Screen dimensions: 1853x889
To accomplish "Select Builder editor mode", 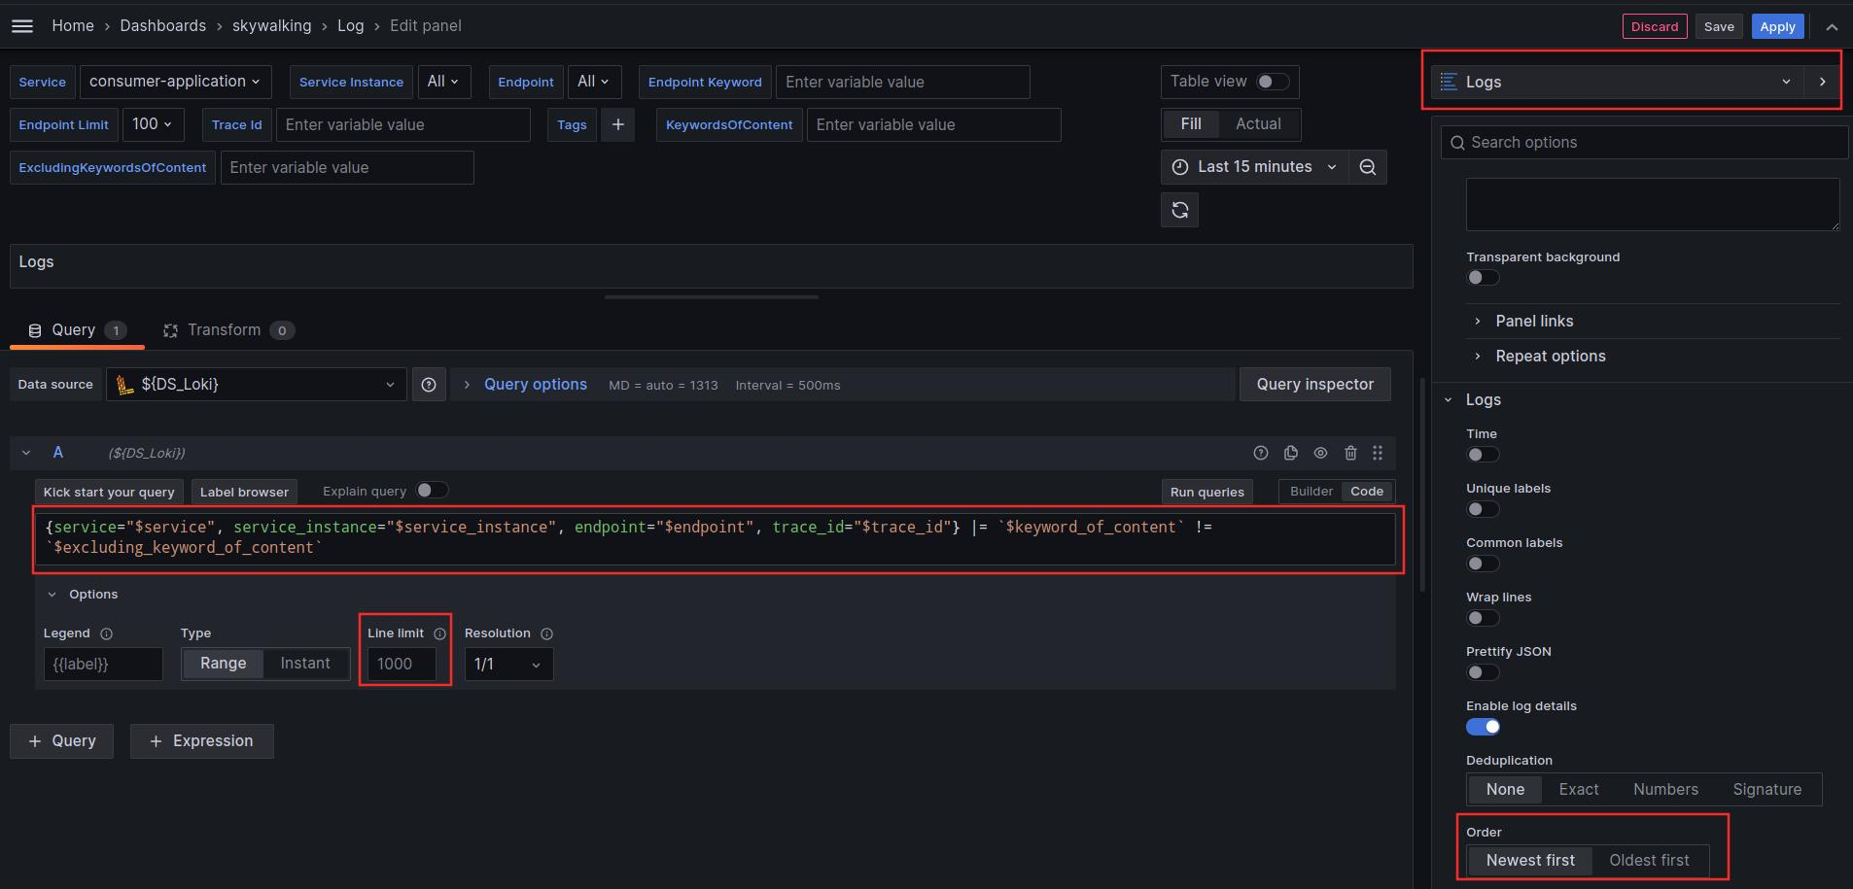I will pos(1311,492).
